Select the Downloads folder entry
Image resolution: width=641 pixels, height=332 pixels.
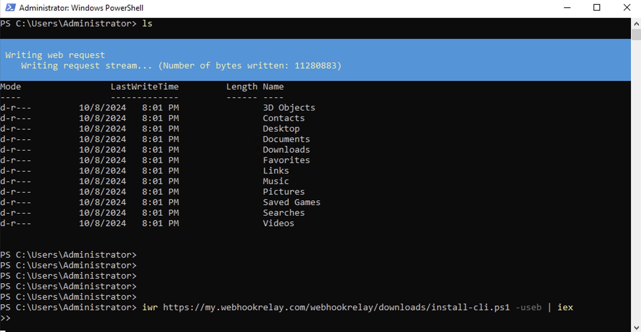(286, 150)
